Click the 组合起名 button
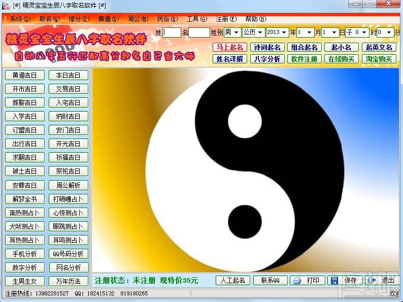This screenshot has height=302, width=403. pos(305,47)
